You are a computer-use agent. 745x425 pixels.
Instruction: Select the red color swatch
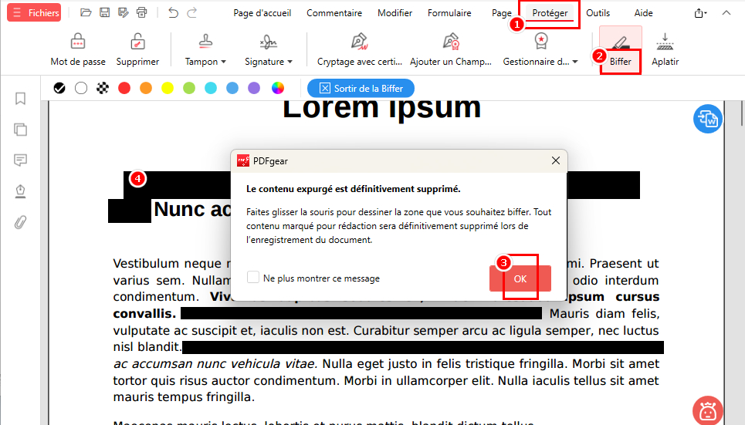coord(124,89)
